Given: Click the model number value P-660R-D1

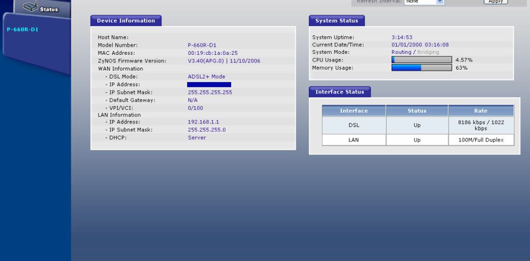Looking at the screenshot, I should pos(202,45).
